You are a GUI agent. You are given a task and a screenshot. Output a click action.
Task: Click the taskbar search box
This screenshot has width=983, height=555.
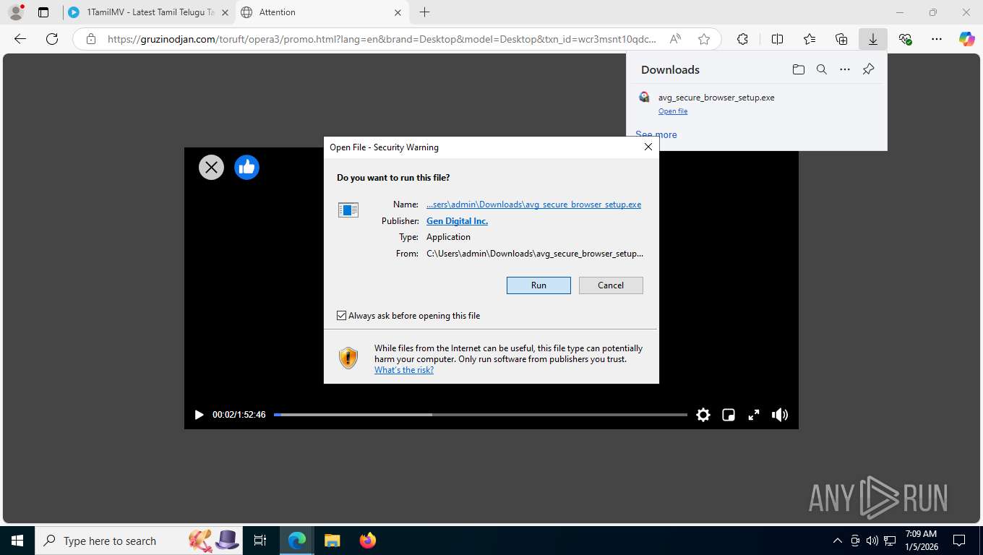click(x=139, y=541)
